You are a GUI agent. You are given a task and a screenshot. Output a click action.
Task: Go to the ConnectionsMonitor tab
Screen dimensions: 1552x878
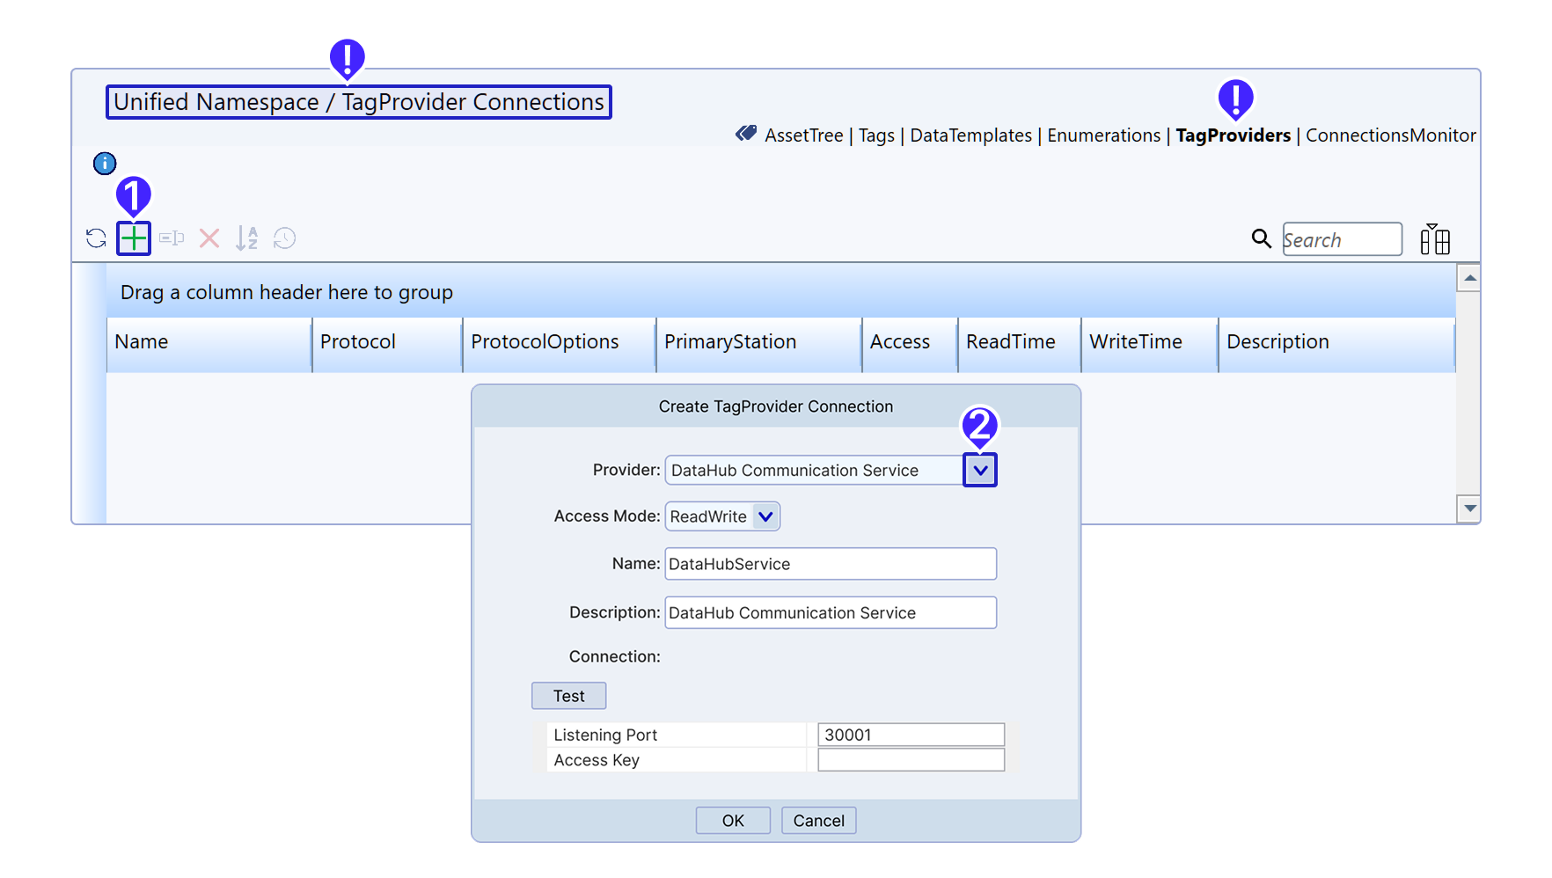tap(1390, 135)
